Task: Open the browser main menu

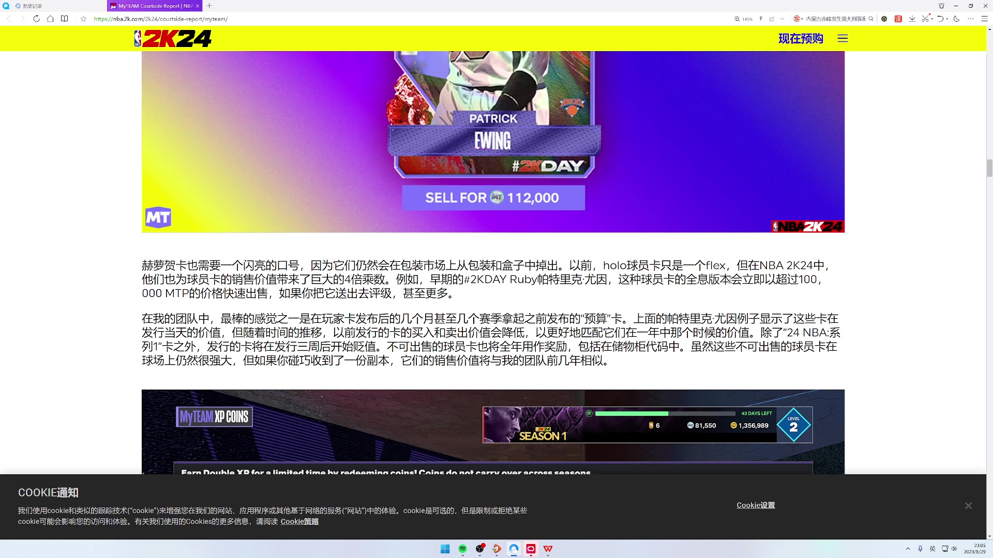Action: [985, 19]
